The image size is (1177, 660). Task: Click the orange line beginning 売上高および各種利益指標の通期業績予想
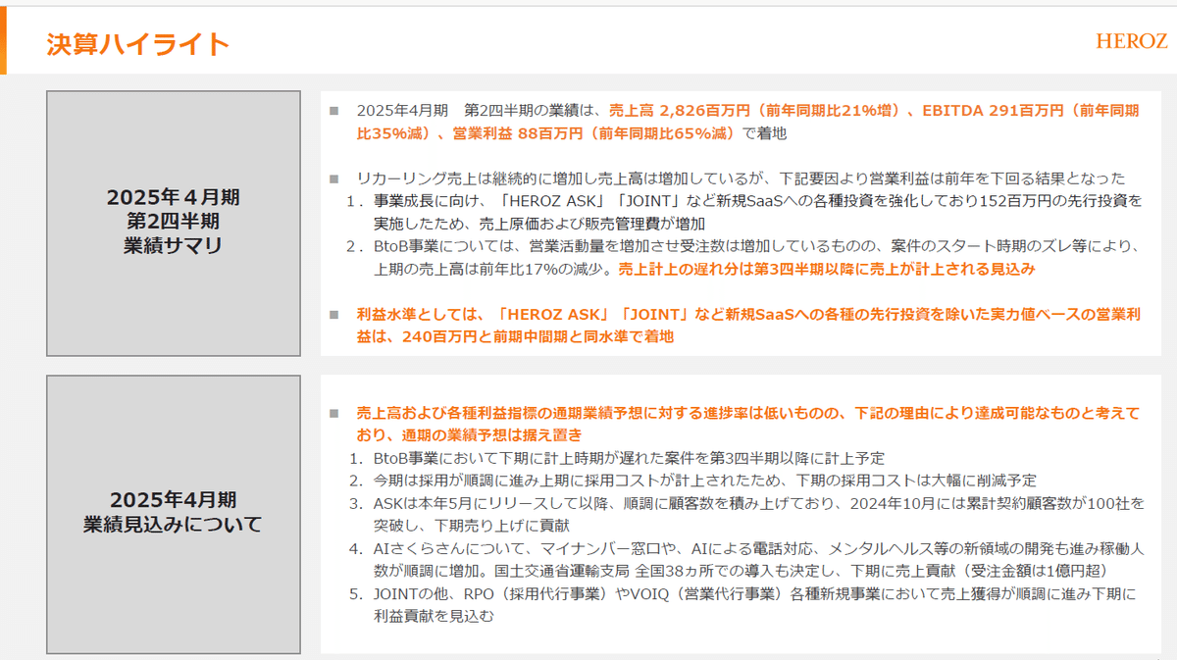point(747,413)
